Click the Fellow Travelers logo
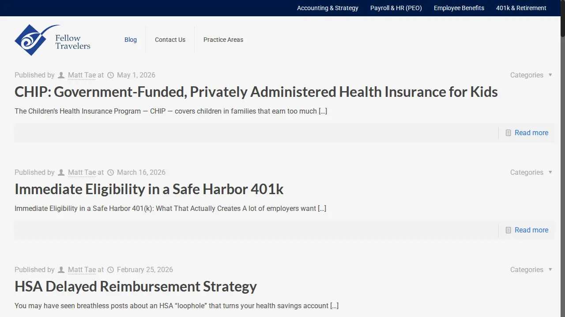 coord(53,40)
